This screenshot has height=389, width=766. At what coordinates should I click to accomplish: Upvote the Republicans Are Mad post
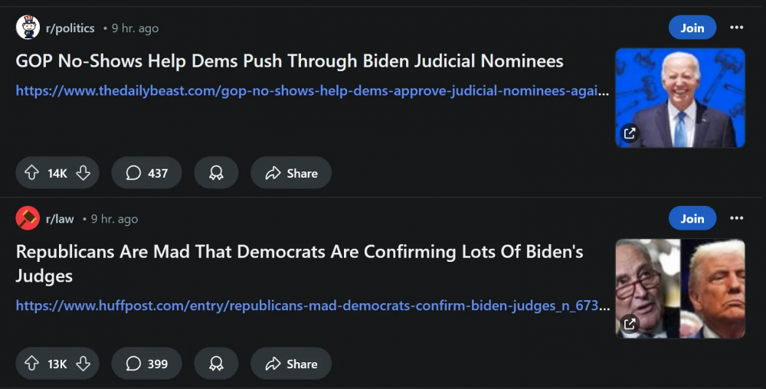tap(32, 364)
